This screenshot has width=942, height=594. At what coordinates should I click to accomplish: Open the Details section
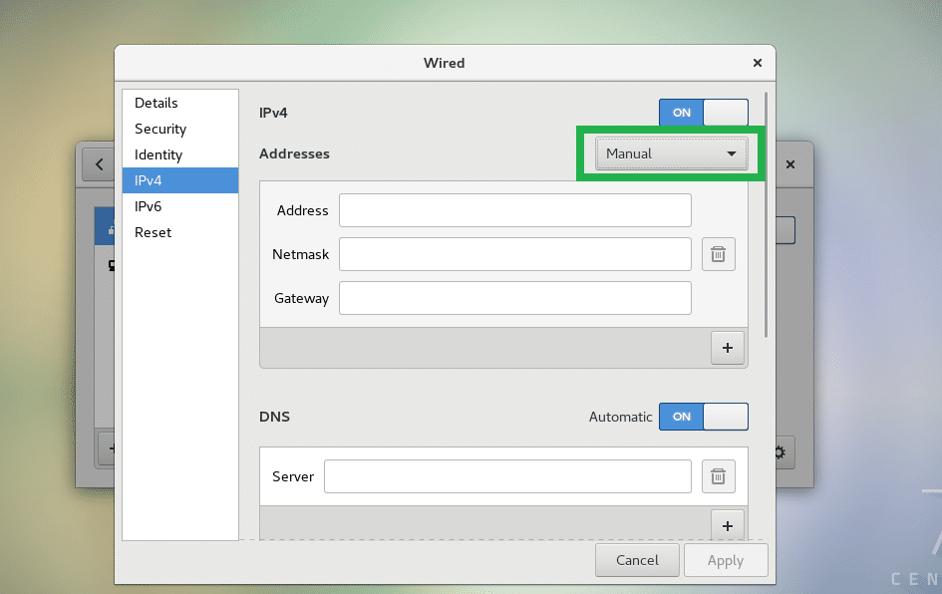tap(157, 103)
